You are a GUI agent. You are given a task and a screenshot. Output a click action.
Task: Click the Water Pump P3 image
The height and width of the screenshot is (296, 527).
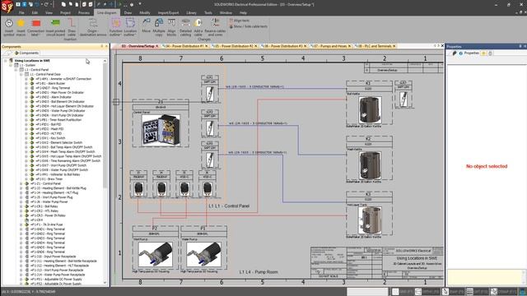(x=203, y=254)
